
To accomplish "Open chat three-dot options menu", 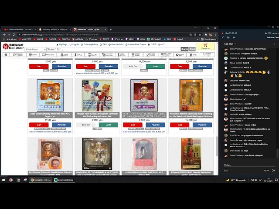I will pyautogui.click(x=275, y=44).
